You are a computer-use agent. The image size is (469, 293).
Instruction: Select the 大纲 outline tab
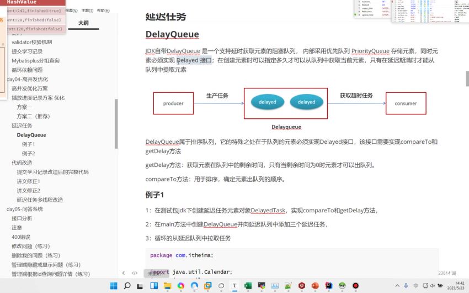coord(83,23)
